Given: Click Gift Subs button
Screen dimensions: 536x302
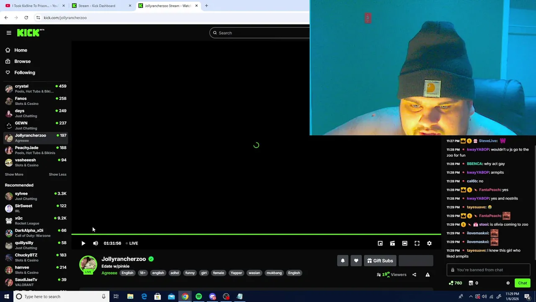Looking at the screenshot, I should coord(380,260).
